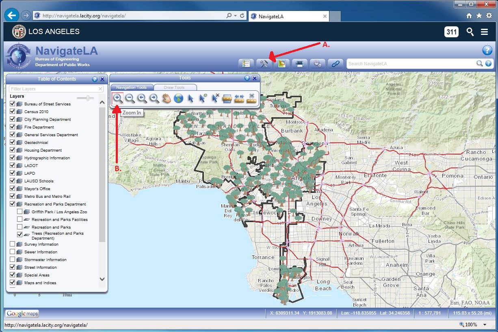Click the Google maps button
The image size is (498, 332).
22,313
